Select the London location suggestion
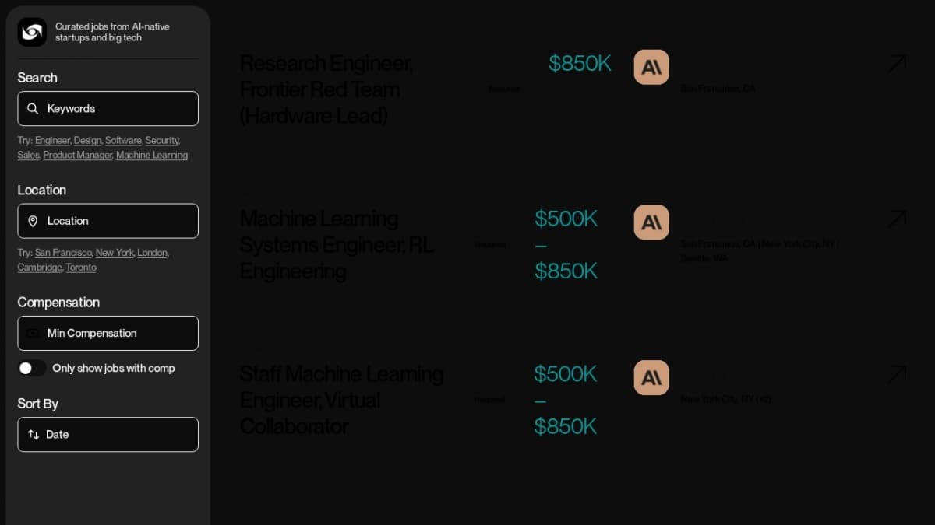This screenshot has width=935, height=525. point(152,252)
